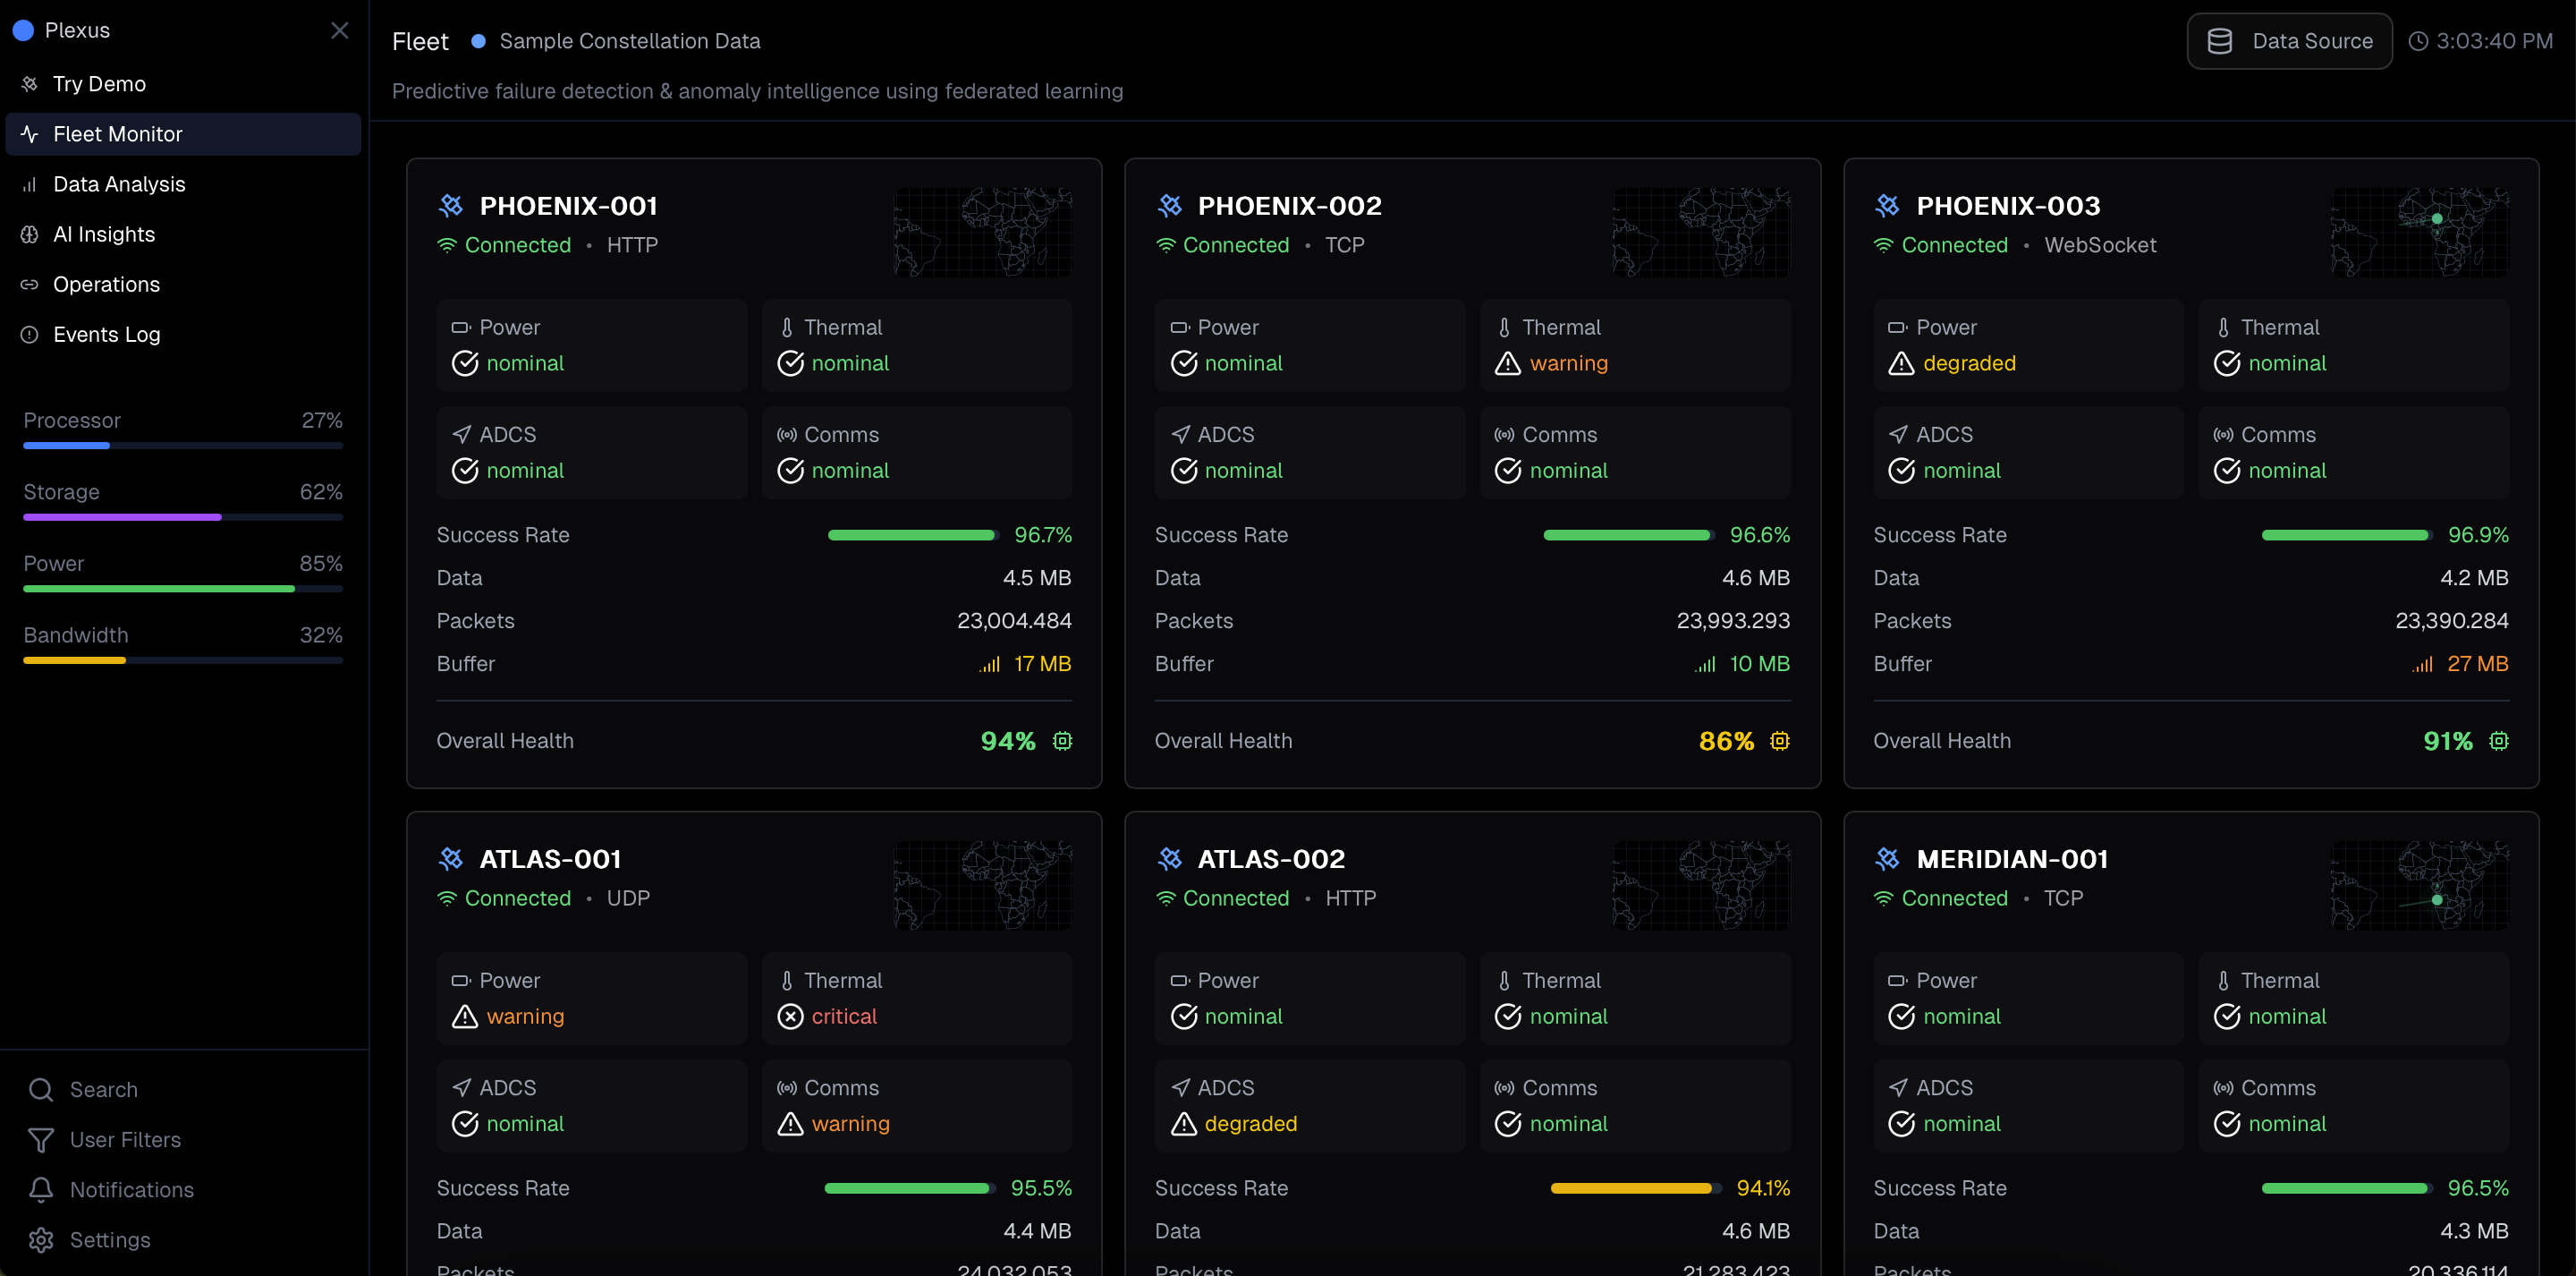This screenshot has width=2576, height=1276.
Task: Click the satellite icon on PHOENIX-001 card
Action: click(x=451, y=205)
